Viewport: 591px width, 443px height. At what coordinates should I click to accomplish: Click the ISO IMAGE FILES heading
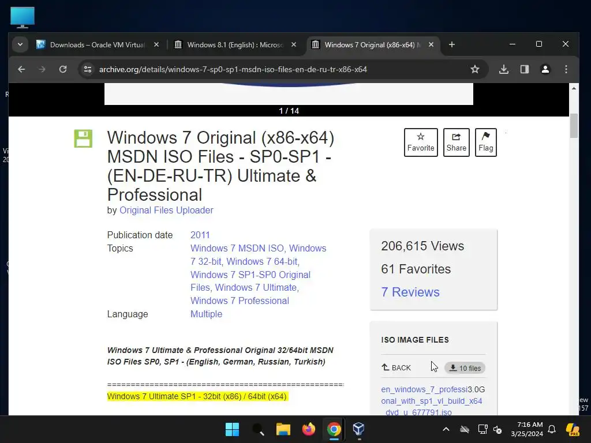[415, 340]
